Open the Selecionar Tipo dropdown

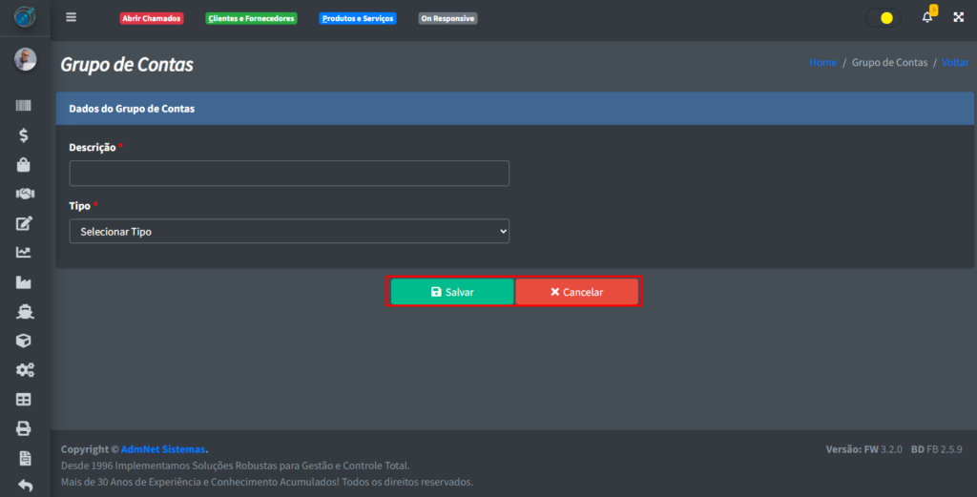pos(289,232)
